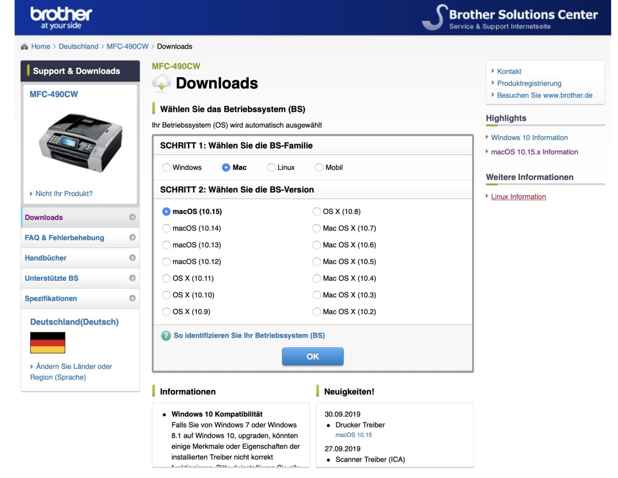Click the MFC-490CW printer image
This screenshot has height=478, width=618.
point(81,143)
